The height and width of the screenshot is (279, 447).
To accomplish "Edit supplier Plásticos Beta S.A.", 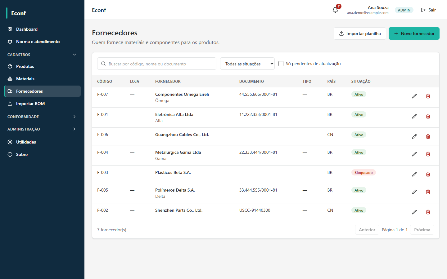I will tap(414, 174).
